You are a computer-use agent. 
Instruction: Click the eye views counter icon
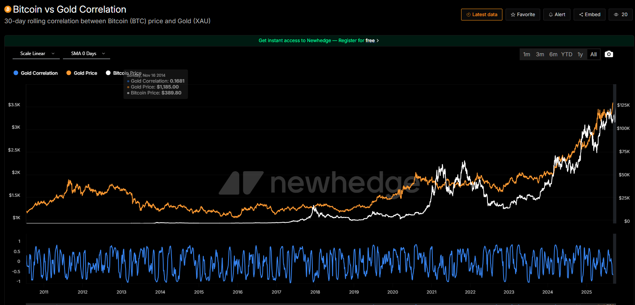click(616, 15)
